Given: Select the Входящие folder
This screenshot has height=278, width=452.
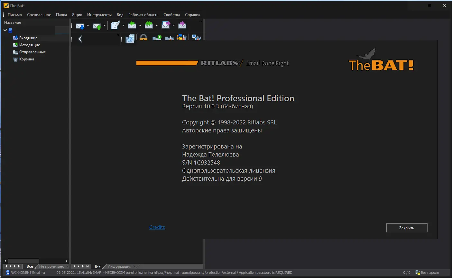Looking at the screenshot, I should pyautogui.click(x=28, y=38).
